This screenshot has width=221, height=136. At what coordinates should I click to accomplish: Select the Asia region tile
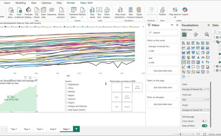(x=117, y=107)
